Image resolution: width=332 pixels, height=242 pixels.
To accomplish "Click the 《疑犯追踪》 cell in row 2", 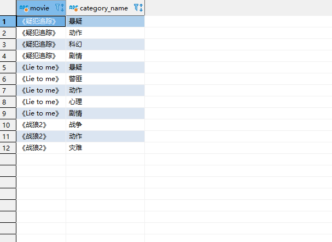I will (41, 33).
